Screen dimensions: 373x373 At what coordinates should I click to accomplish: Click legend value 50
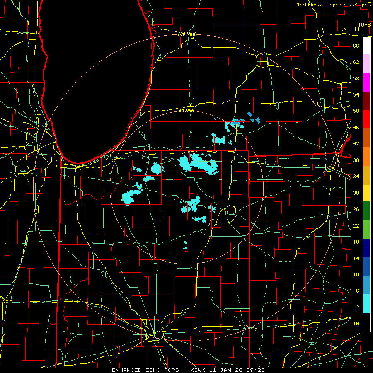coord(356,111)
